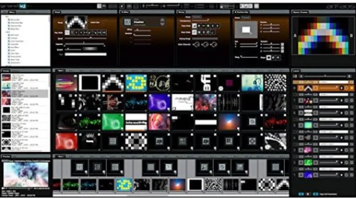Choose the plus (add) Copy Mode icon
Screen dimensions: 356x199
point(199,26)
